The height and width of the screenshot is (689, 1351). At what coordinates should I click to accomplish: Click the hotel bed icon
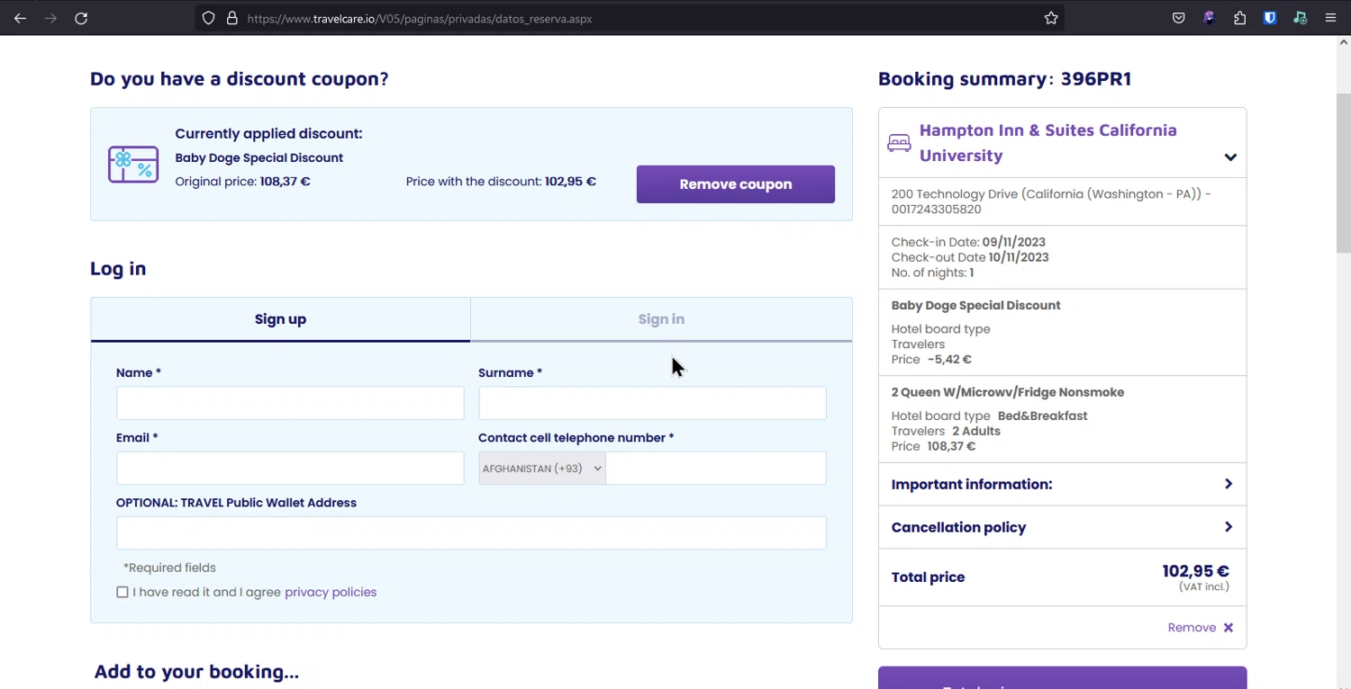coord(899,143)
